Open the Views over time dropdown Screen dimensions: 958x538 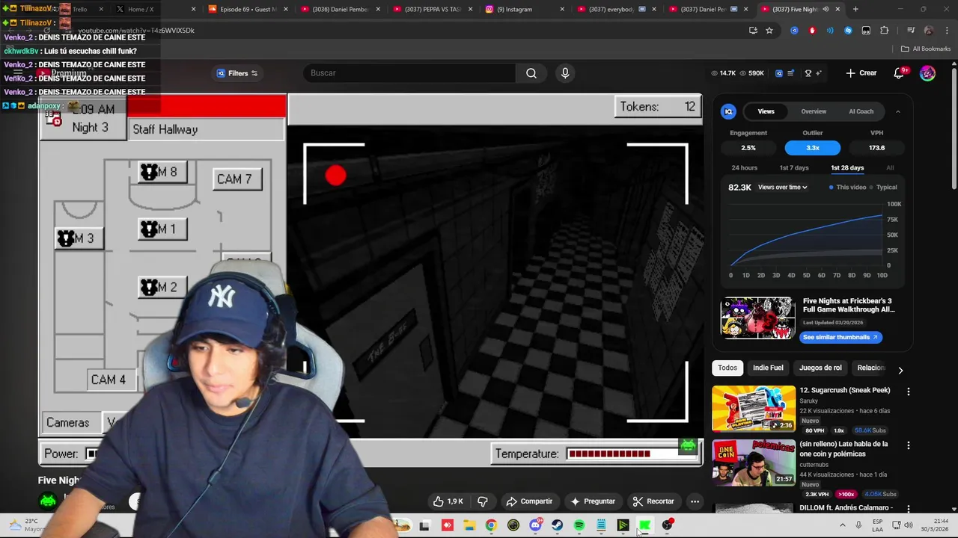[782, 188]
